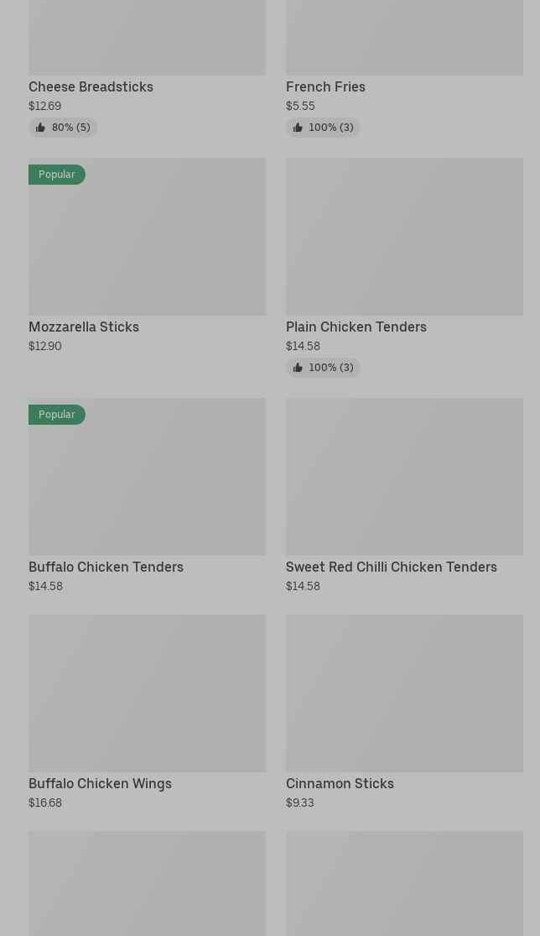The width and height of the screenshot is (540, 936).
Task: Choose the Mozzarella Sticks title
Action: pos(84,327)
